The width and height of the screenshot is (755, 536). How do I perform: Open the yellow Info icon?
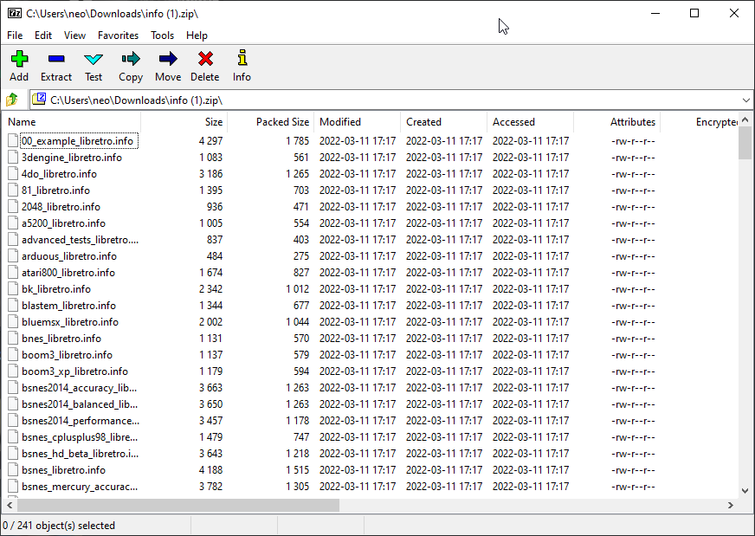(x=242, y=60)
